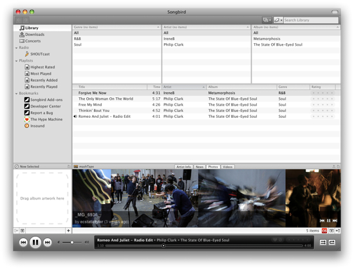The width and height of the screenshot is (354, 269).
Task: Skip to next track button
Action: 48,243
